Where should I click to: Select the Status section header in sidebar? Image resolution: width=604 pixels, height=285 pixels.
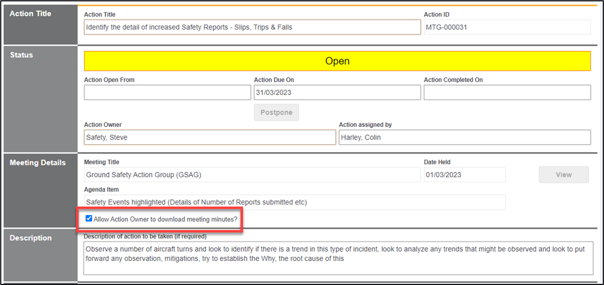[x=22, y=55]
